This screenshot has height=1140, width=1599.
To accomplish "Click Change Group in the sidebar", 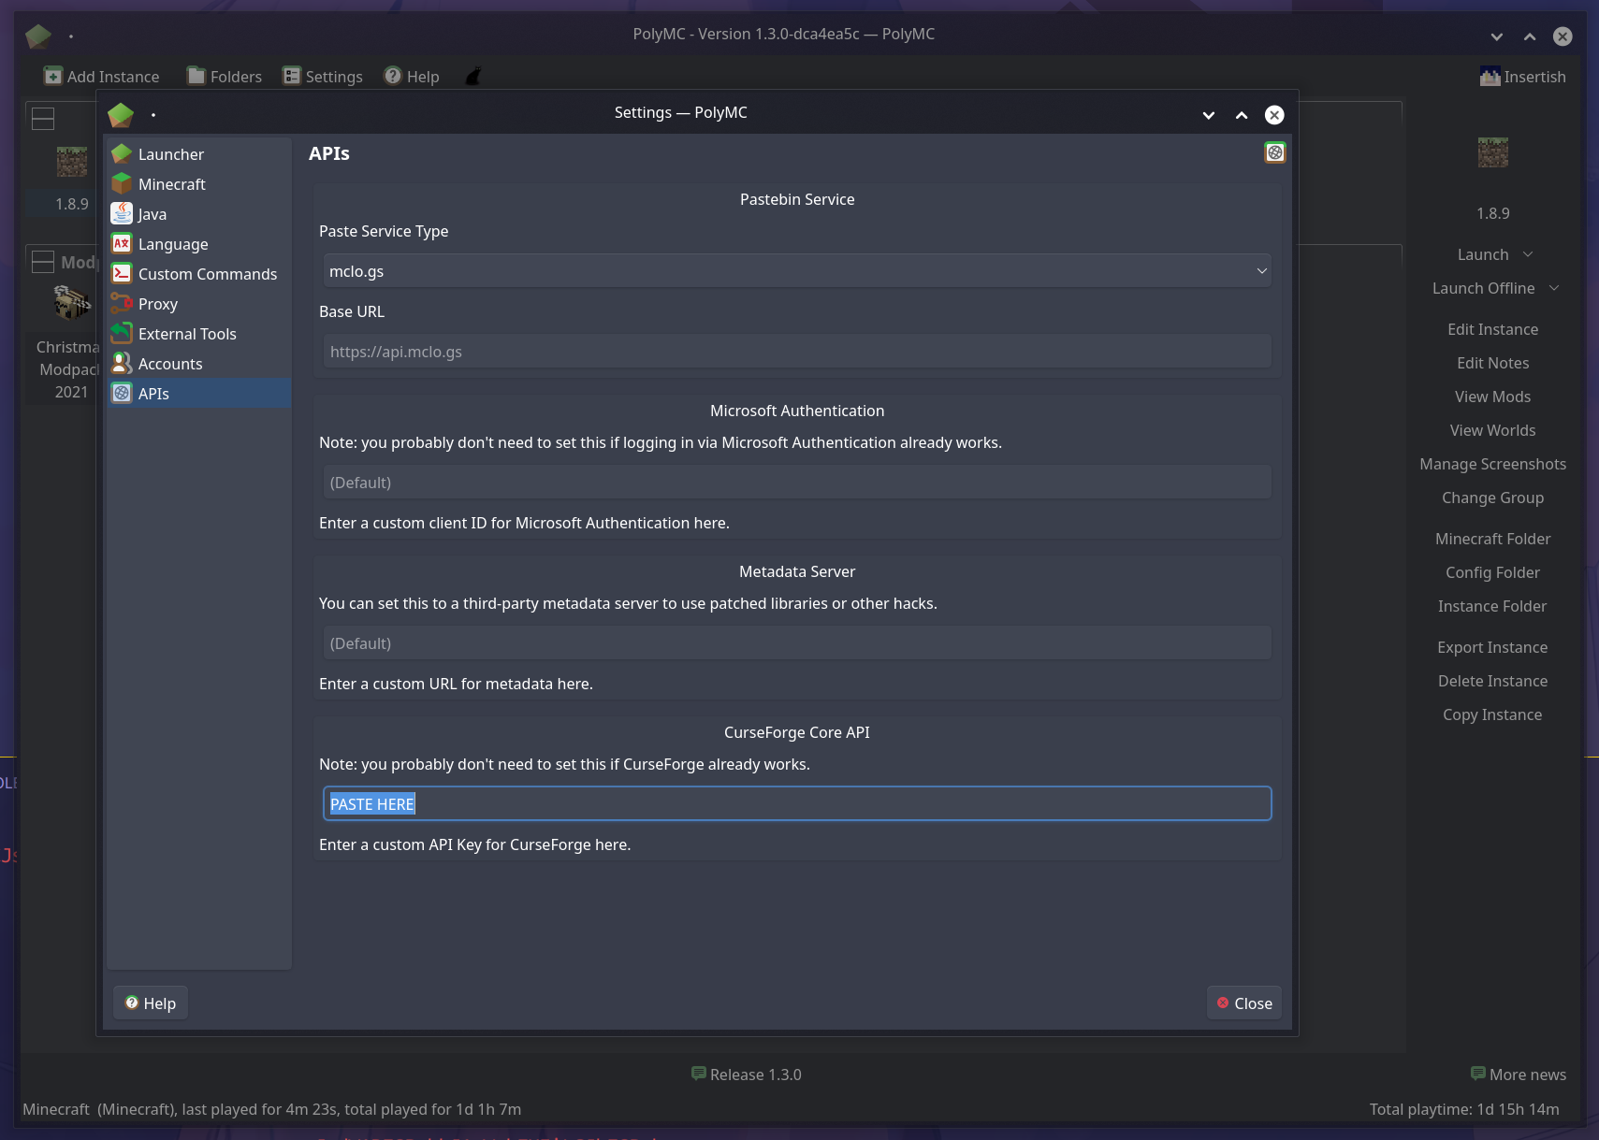I will click(1493, 498).
